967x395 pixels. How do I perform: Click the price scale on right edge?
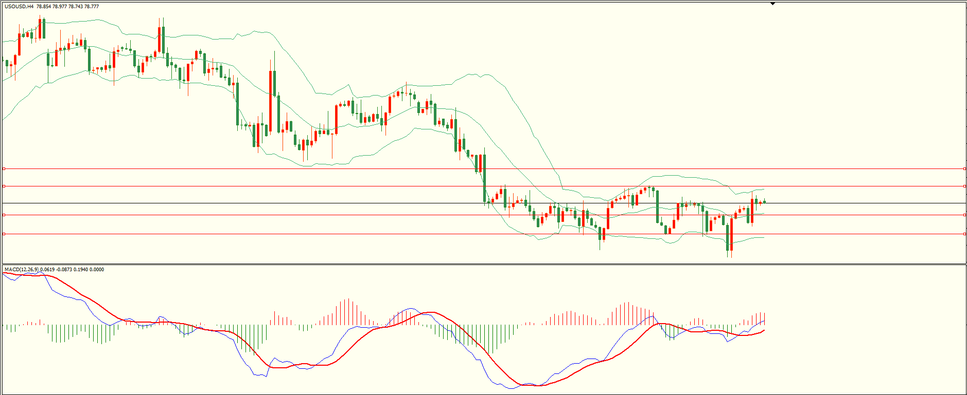pyautogui.click(x=966, y=128)
